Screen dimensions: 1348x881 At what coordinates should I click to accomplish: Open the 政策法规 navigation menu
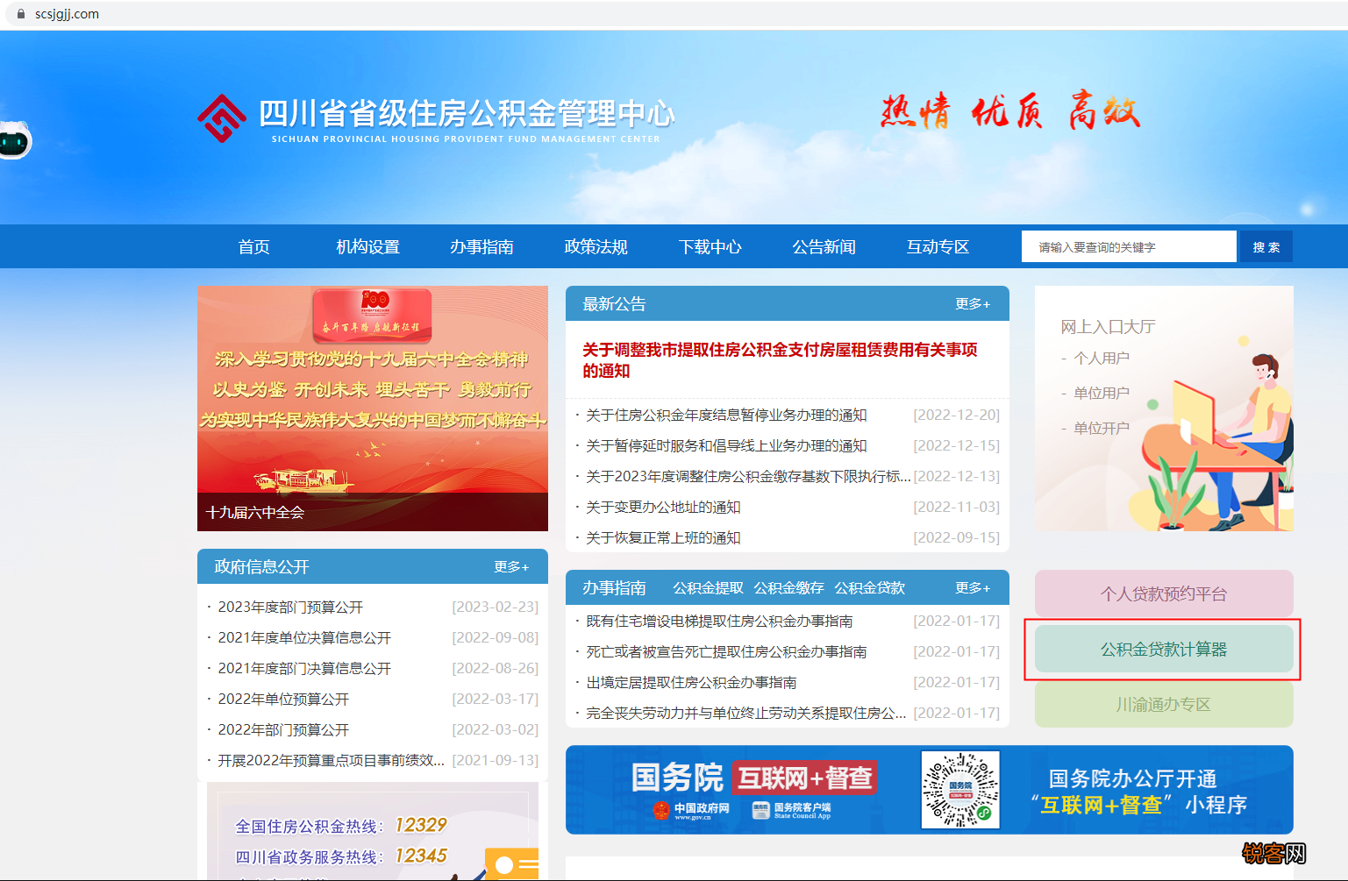(596, 246)
